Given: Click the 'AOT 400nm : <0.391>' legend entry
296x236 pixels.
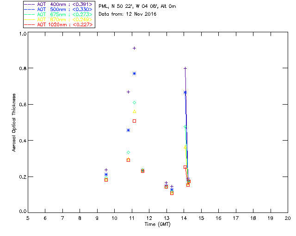Looking at the screenshot, I should (x=59, y=4).
